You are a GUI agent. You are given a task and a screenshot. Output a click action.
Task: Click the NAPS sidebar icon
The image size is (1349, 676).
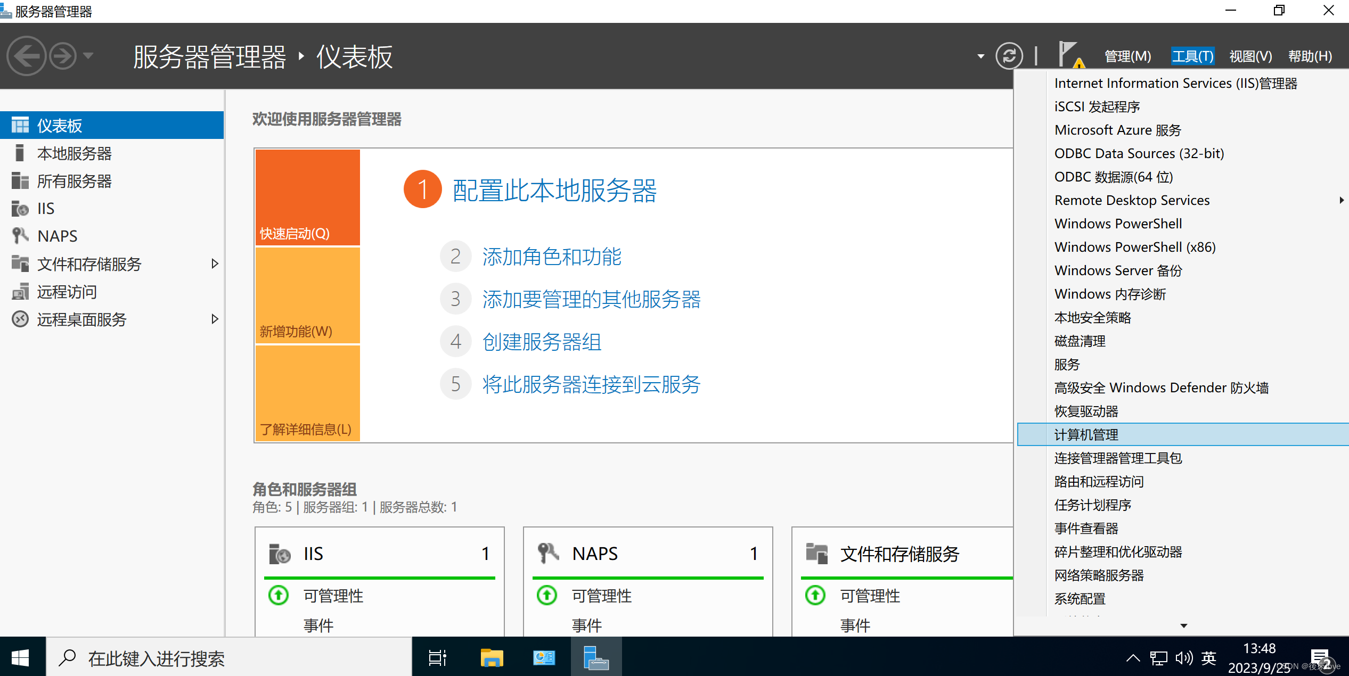pos(20,236)
